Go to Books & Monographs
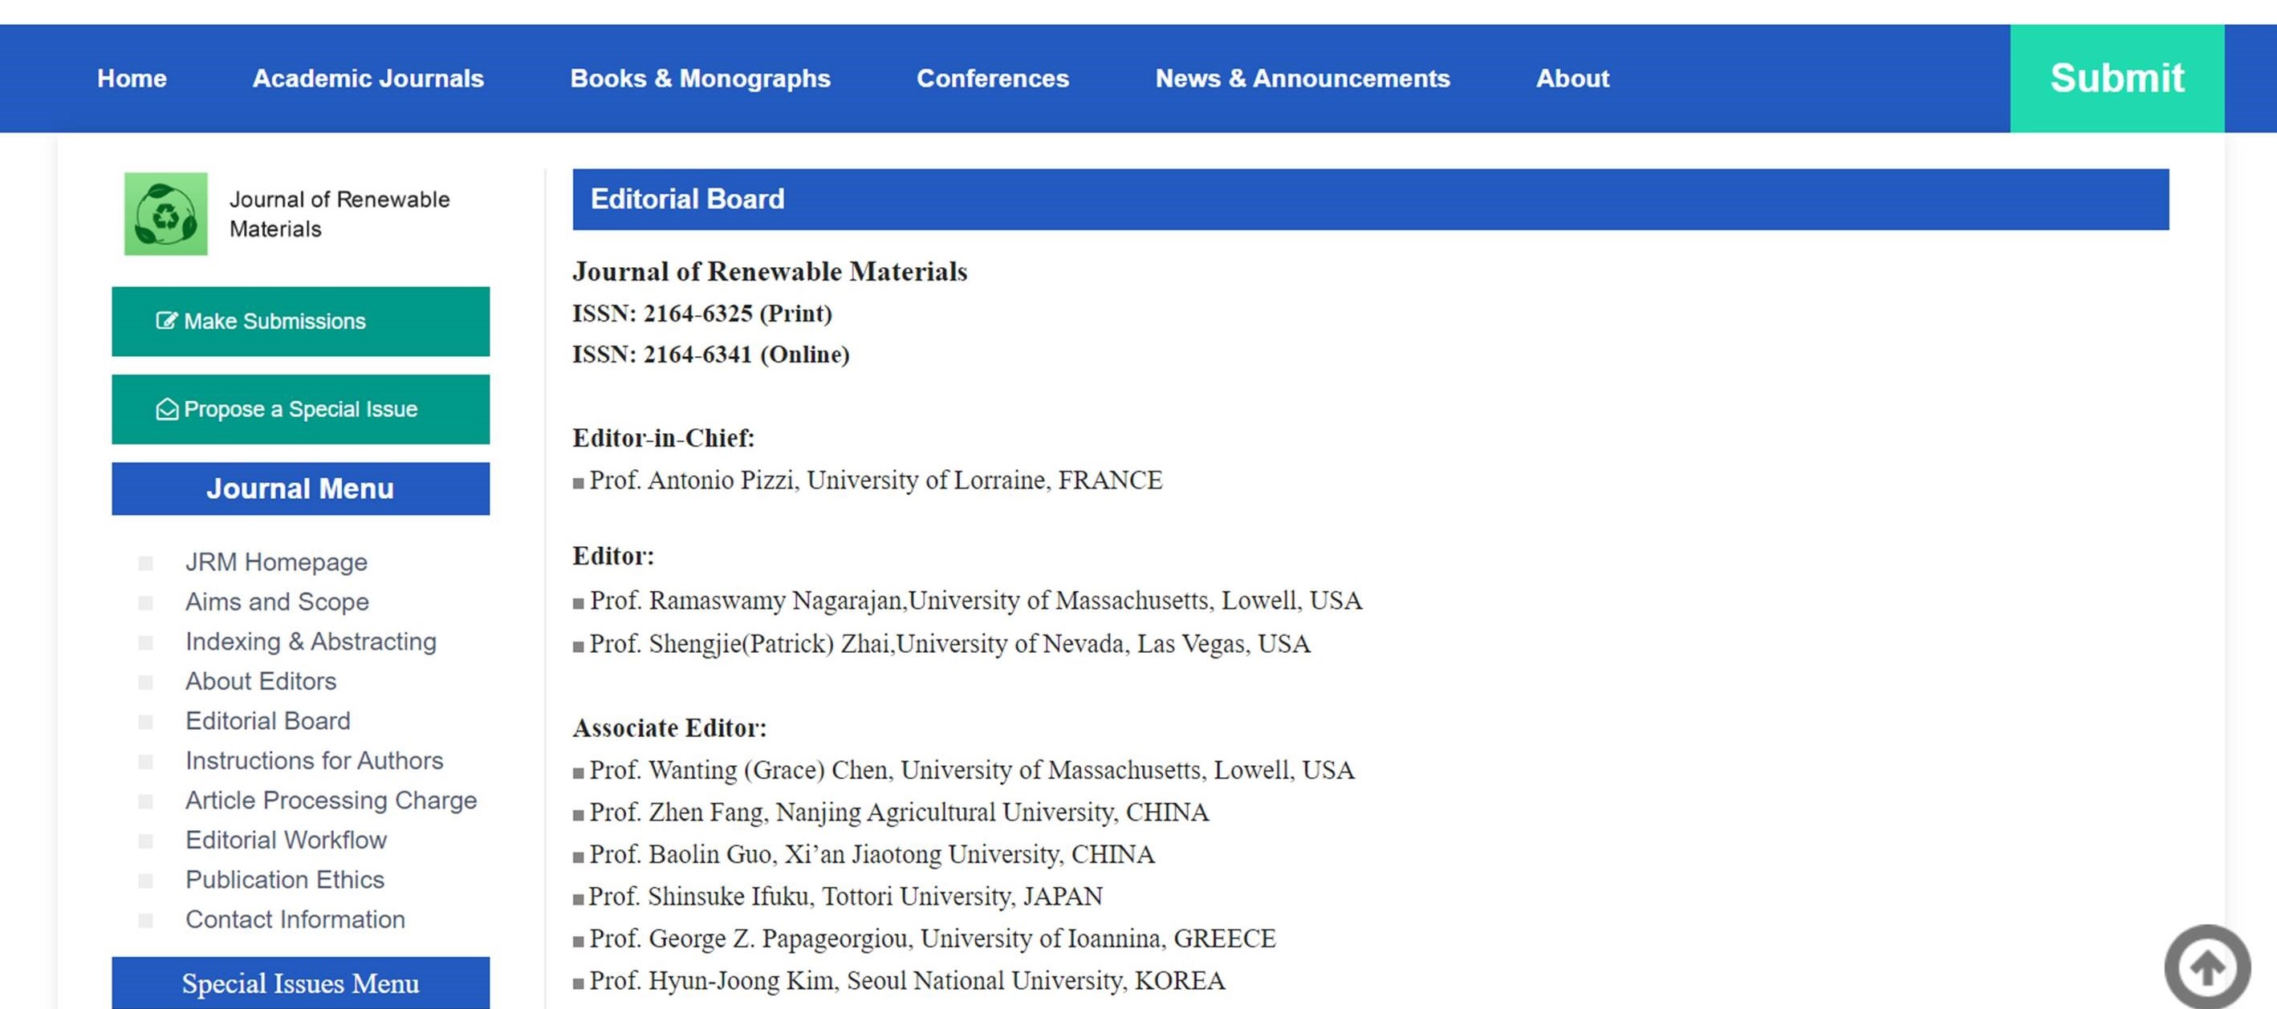The image size is (2277, 1009). (x=700, y=79)
